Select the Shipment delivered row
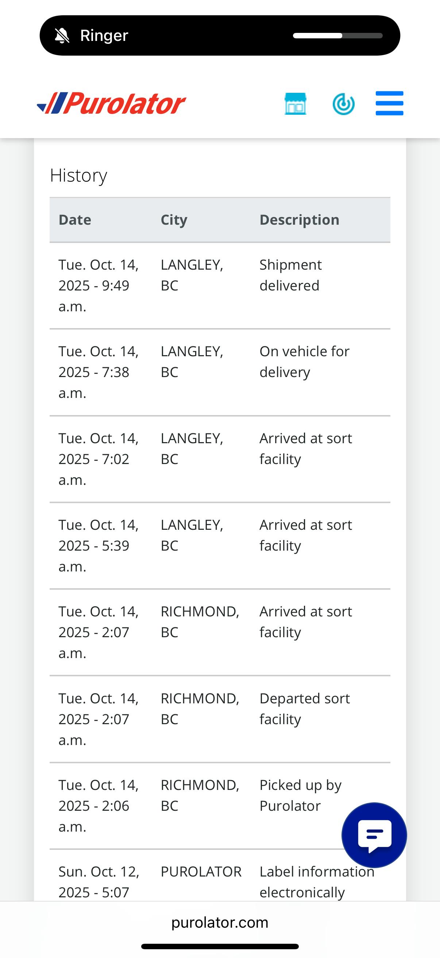This screenshot has height=958, width=440. coord(220,286)
